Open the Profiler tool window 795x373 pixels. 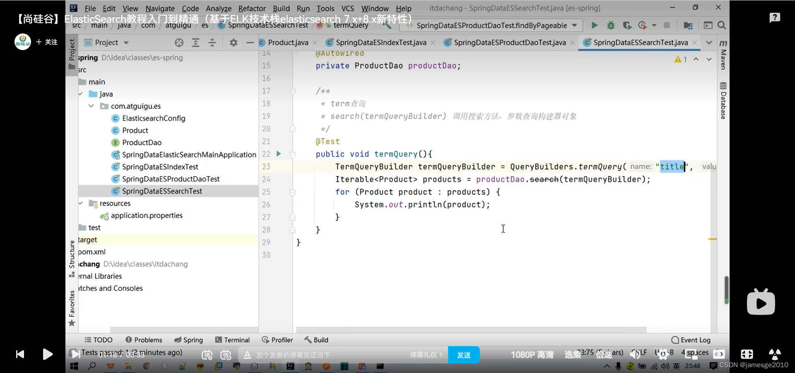[x=277, y=340]
